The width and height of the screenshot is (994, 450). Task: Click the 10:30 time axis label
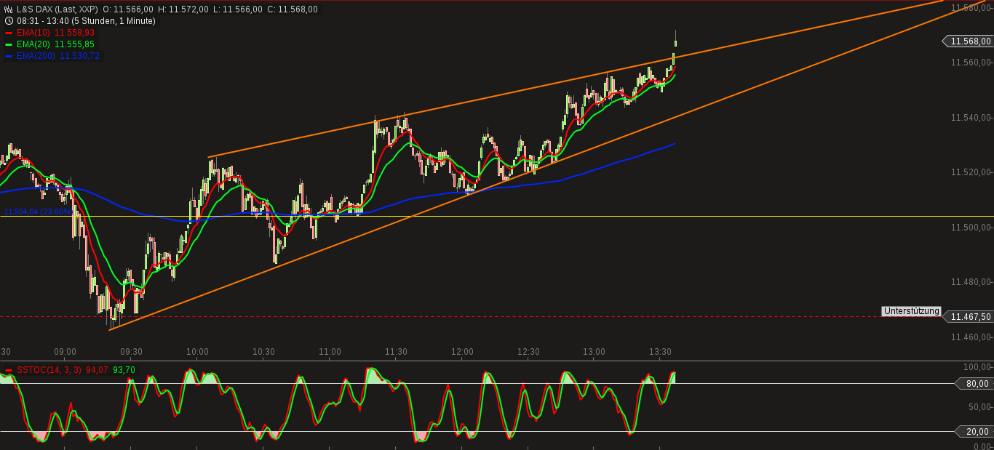coord(263,352)
